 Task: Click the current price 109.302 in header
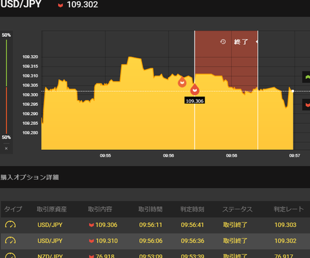coord(83,5)
